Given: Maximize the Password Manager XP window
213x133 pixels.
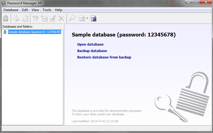Looking at the screenshot, I should [x=196, y=2].
